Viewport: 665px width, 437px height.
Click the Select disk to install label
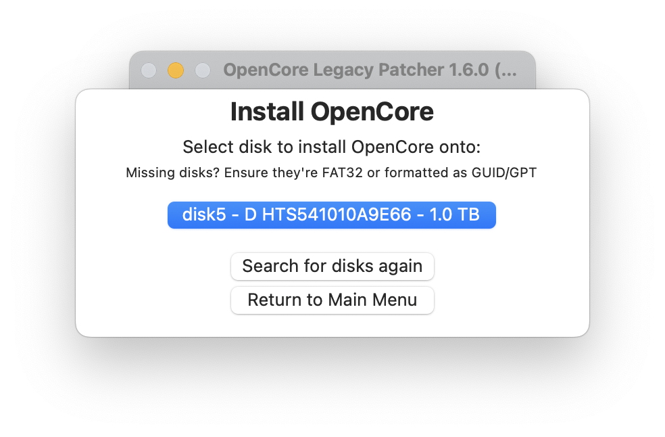pyautogui.click(x=332, y=147)
